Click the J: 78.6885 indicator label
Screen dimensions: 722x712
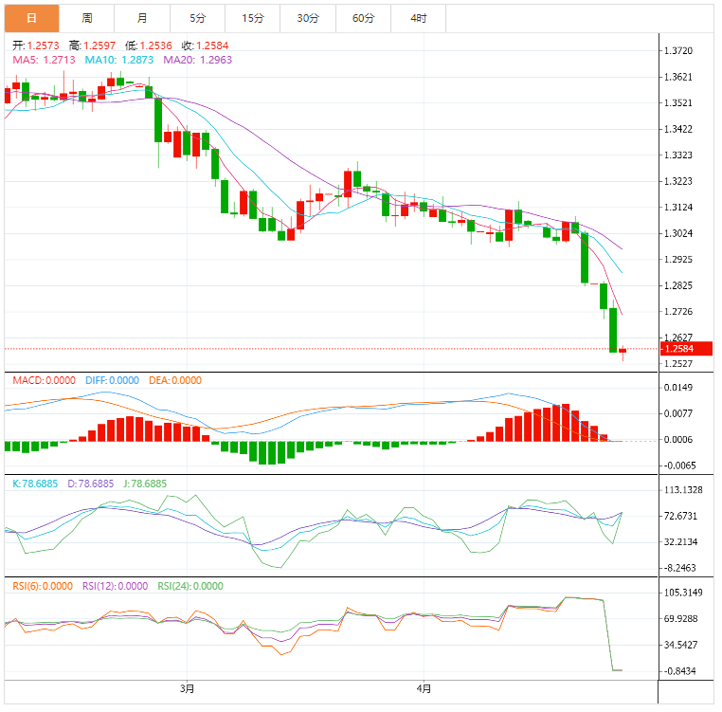tap(145, 484)
